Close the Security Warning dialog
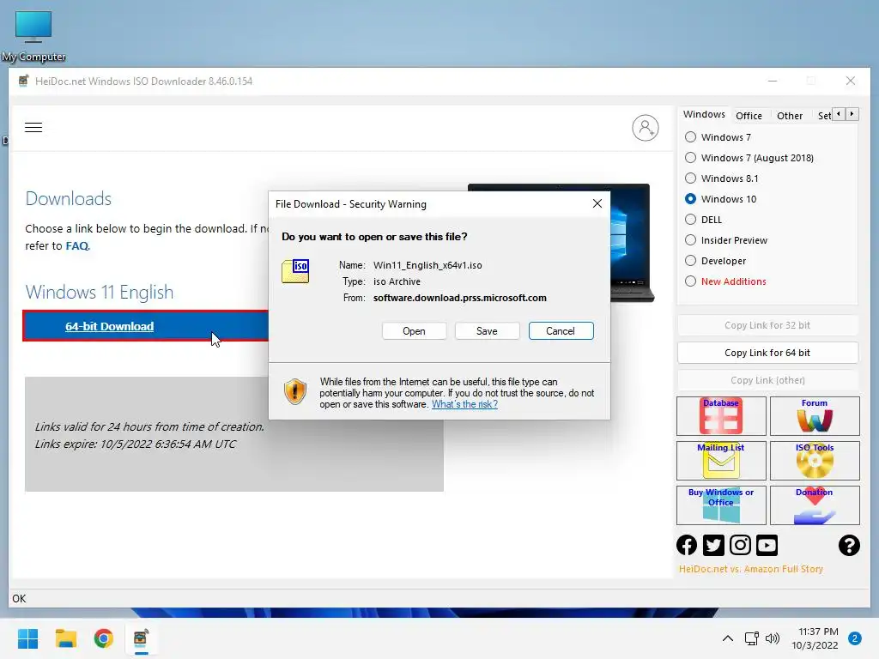879x659 pixels. point(597,204)
